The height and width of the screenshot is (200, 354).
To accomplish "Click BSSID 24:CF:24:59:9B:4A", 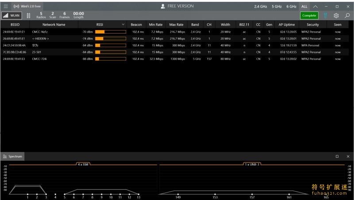I will tap(14, 45).
